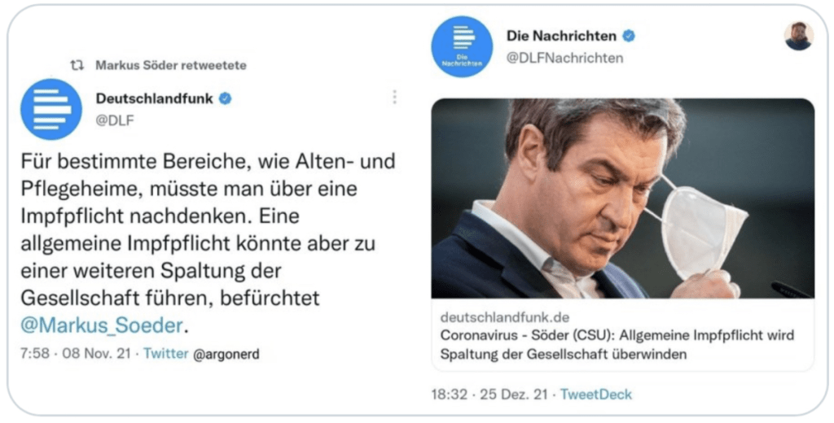Click Deutschlandfunk's verified badge
Image resolution: width=834 pixels, height=423 pixels.
(226, 98)
